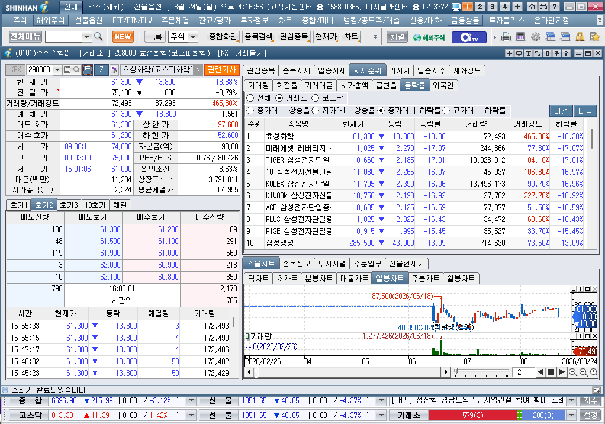Open the 주식 type dropdown in toolbar
This screenshot has height=424, width=605.
click(193, 37)
